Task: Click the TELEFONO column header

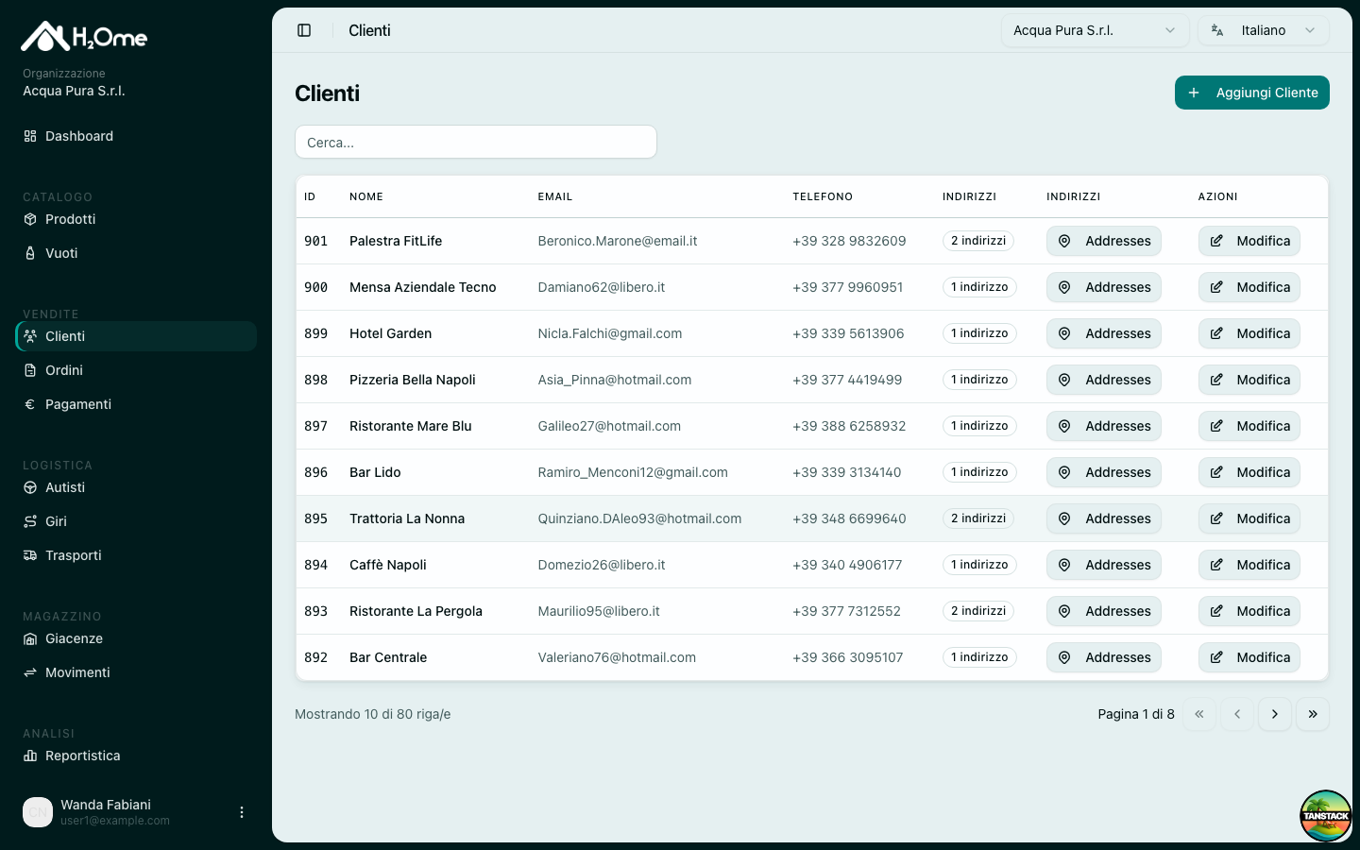Action: click(823, 196)
